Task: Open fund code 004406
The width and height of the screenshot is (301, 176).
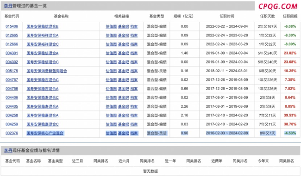Action: (x=12, y=97)
